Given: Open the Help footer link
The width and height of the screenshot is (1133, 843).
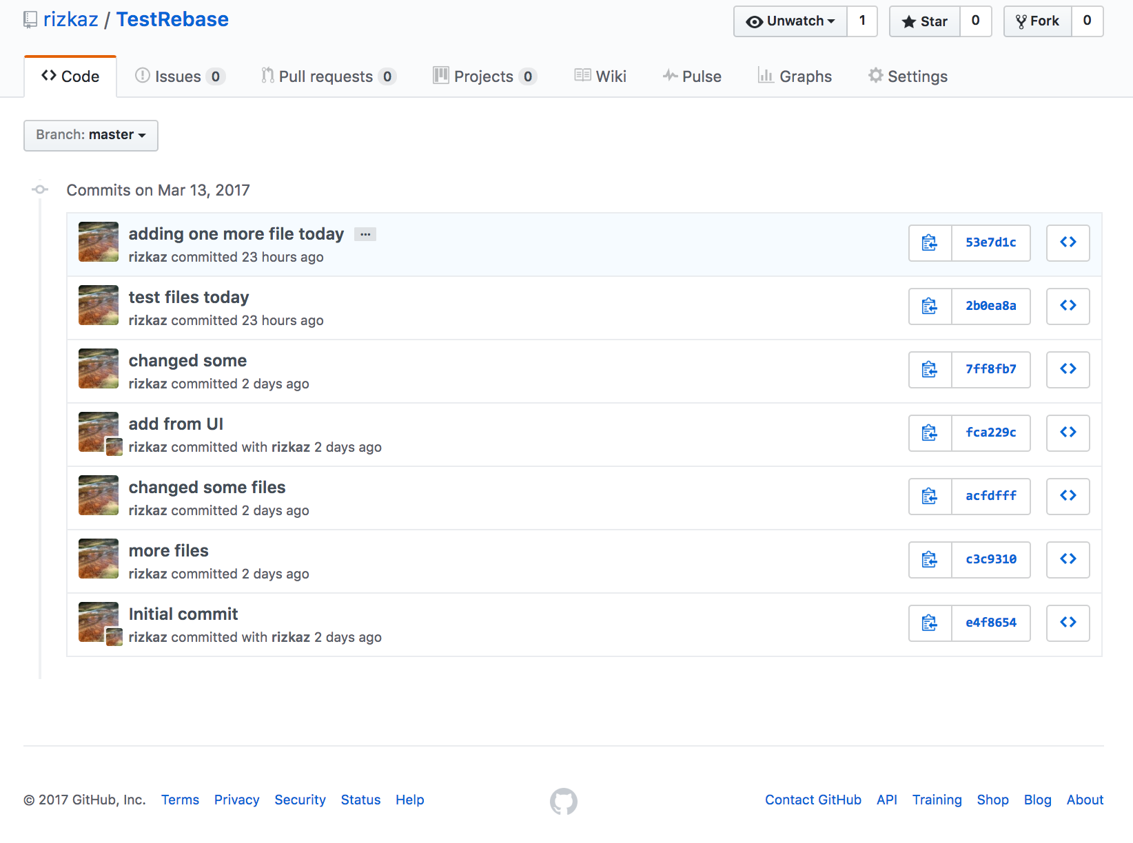Looking at the screenshot, I should click(409, 800).
